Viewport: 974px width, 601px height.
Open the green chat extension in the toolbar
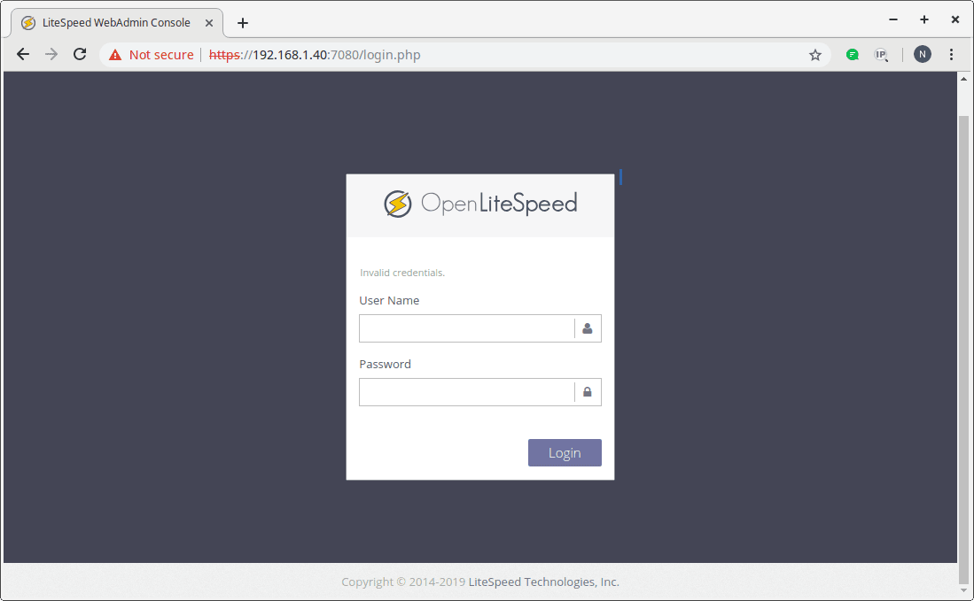[x=852, y=54]
